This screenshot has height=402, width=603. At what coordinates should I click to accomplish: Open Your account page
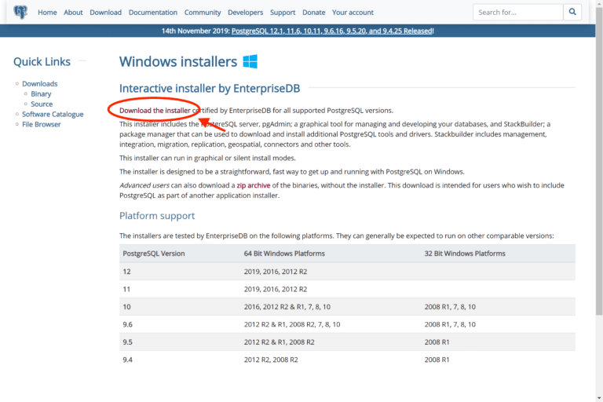click(x=352, y=13)
